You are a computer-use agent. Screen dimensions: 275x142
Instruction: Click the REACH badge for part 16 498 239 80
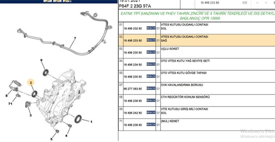151,100
